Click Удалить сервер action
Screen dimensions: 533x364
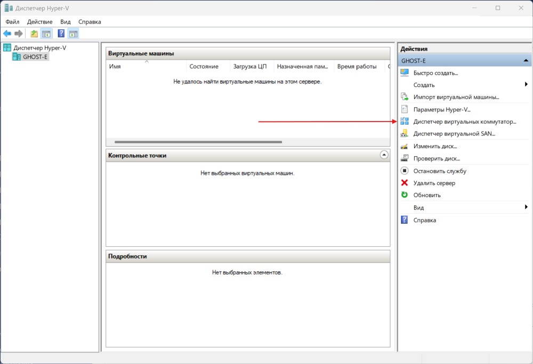[x=434, y=183]
